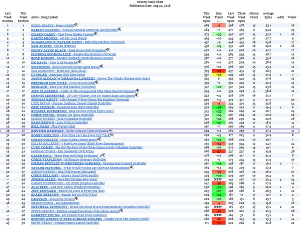Open Garth Brooks All Day Long link
This screenshot has width=300, height=232.
(59, 38)
